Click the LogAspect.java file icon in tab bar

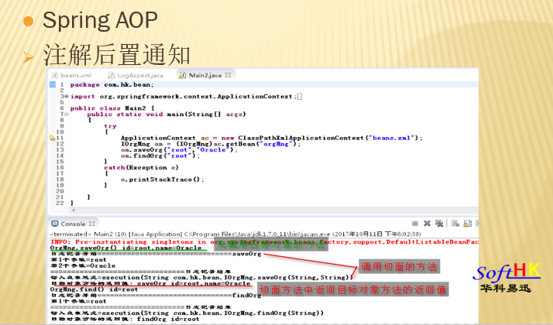tap(111, 75)
